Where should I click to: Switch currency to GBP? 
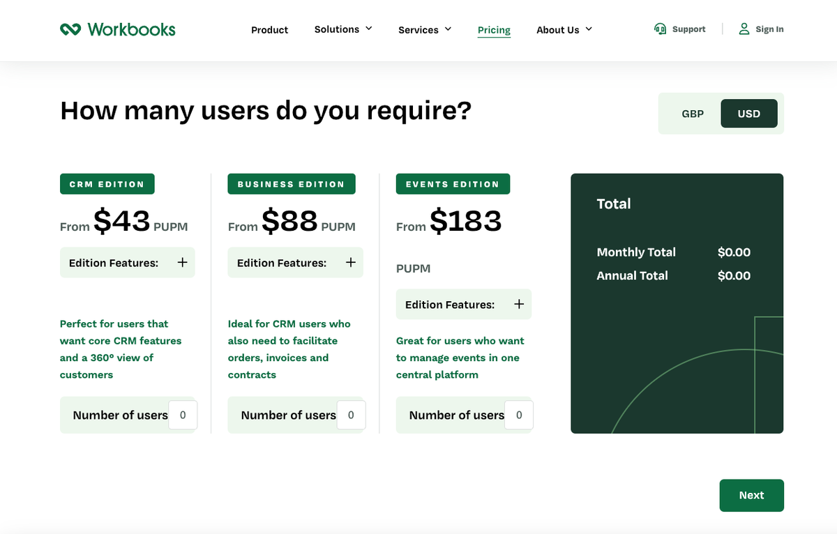click(x=693, y=113)
